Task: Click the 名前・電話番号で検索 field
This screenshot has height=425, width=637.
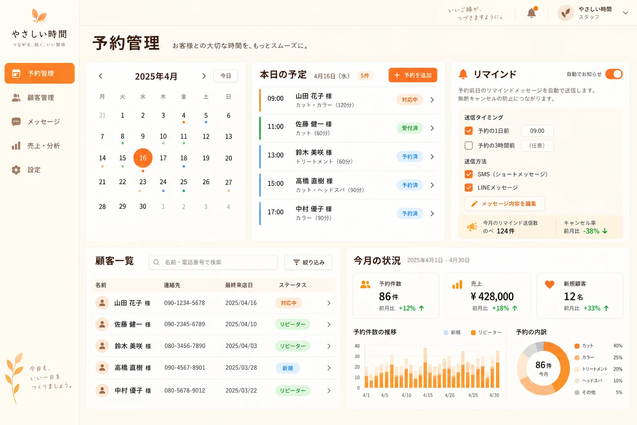Action: tap(213, 262)
